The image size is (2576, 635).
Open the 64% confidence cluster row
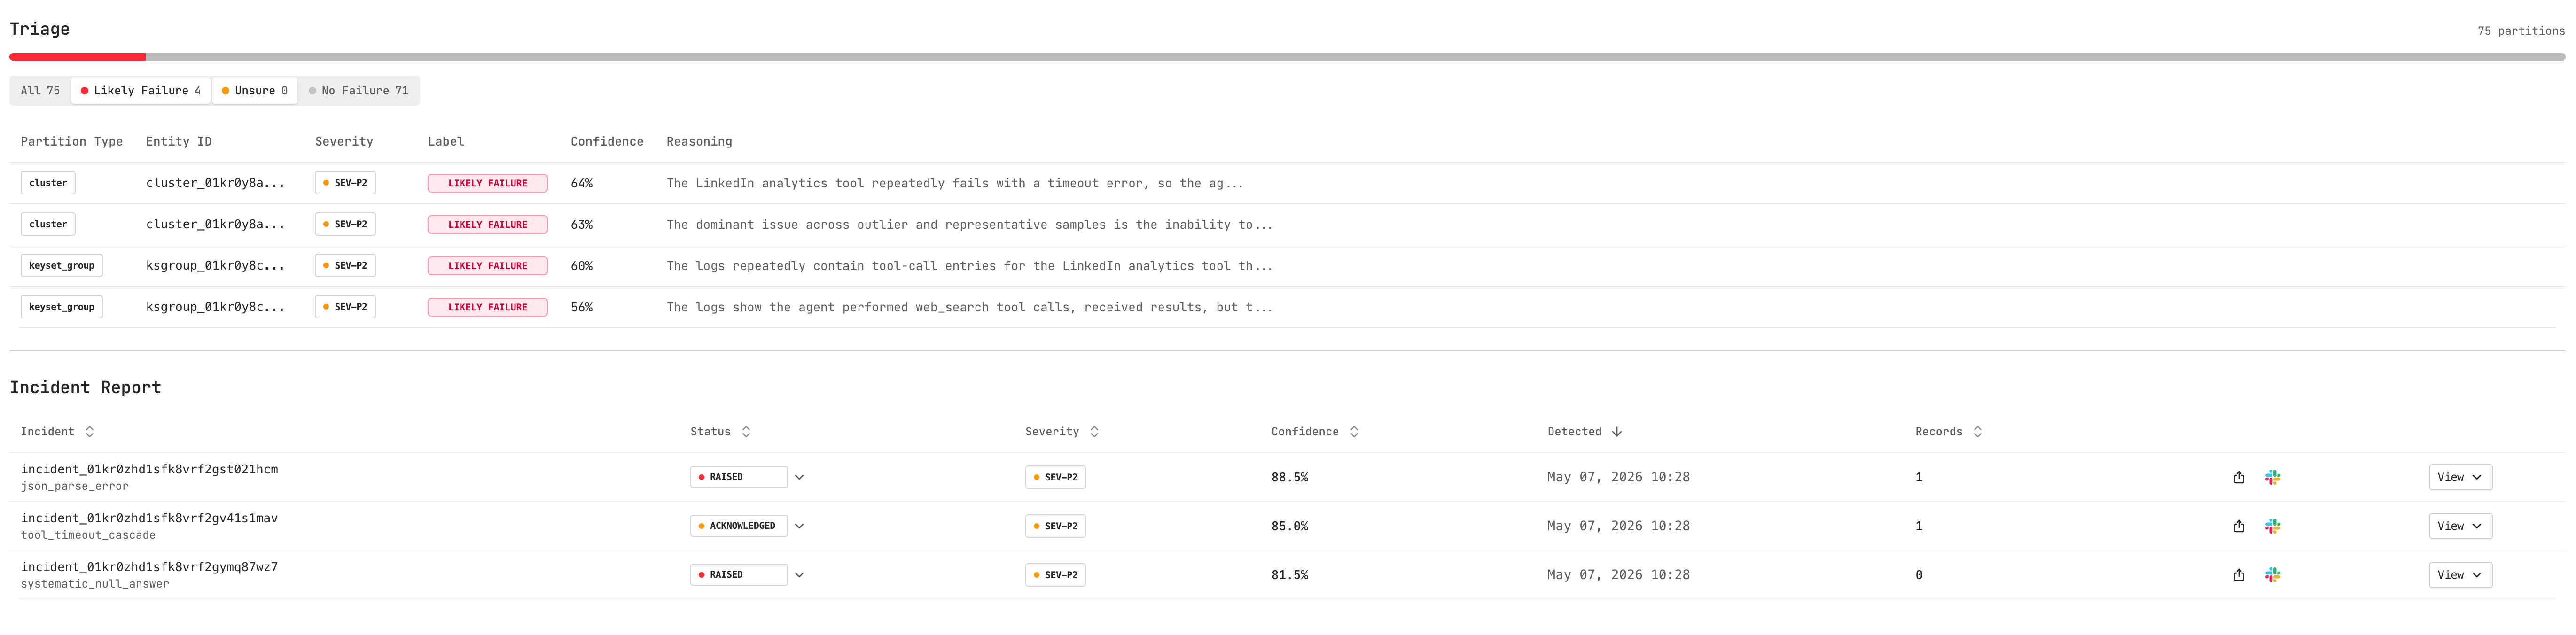point(1287,183)
